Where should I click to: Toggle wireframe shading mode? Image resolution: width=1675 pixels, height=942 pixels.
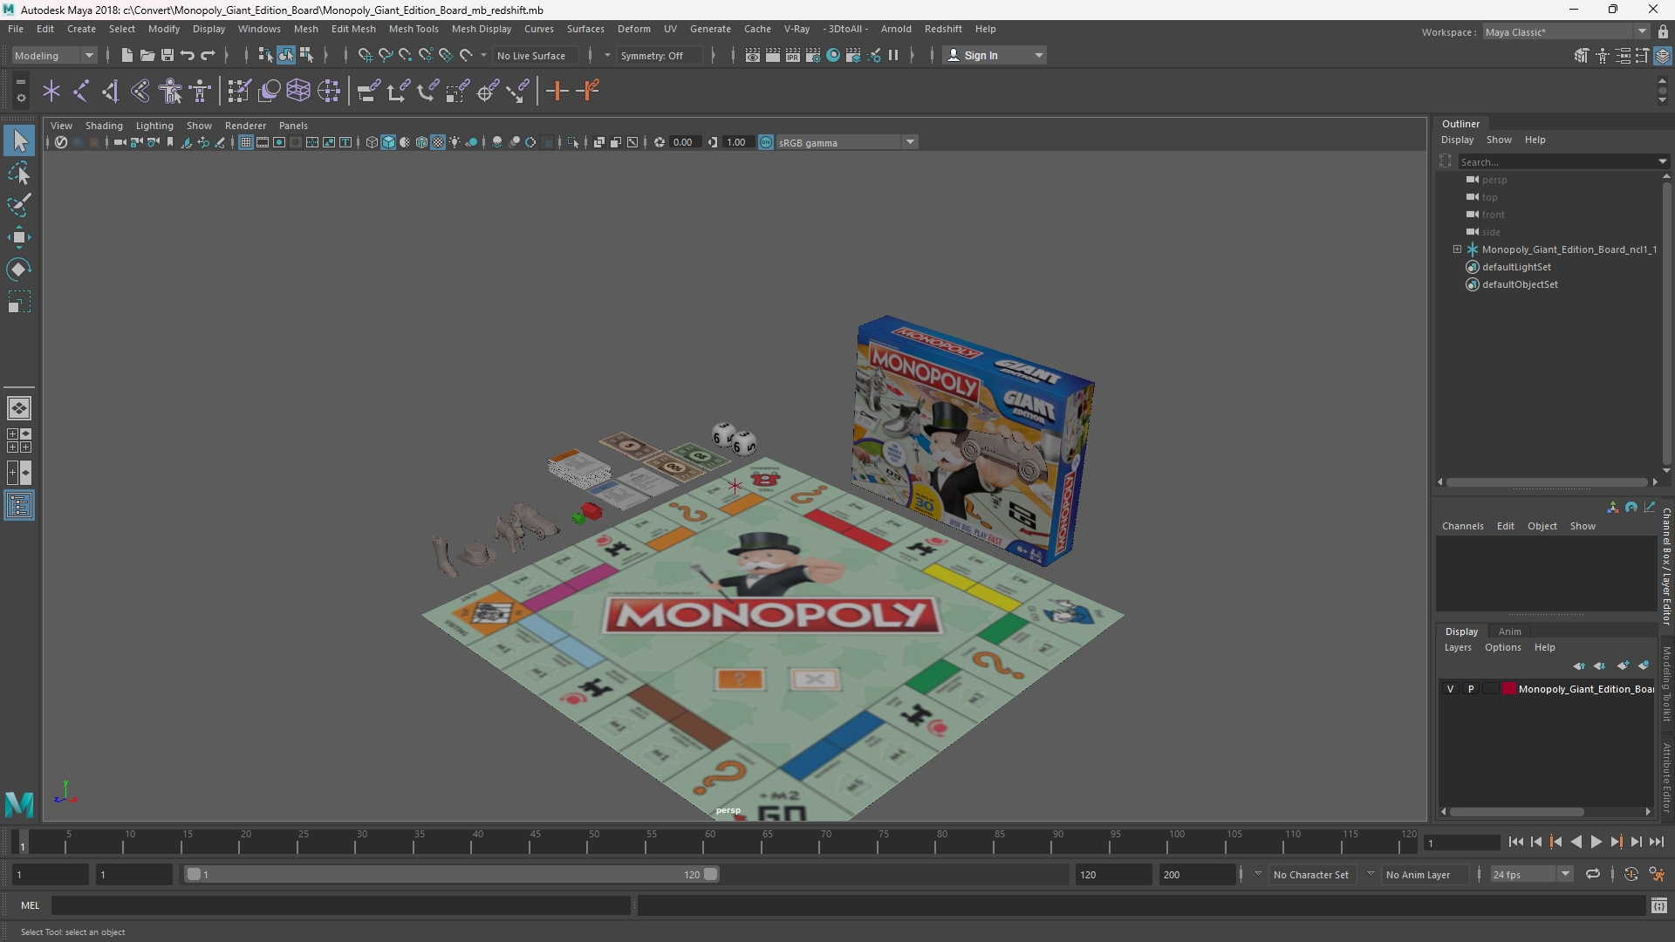(x=372, y=142)
